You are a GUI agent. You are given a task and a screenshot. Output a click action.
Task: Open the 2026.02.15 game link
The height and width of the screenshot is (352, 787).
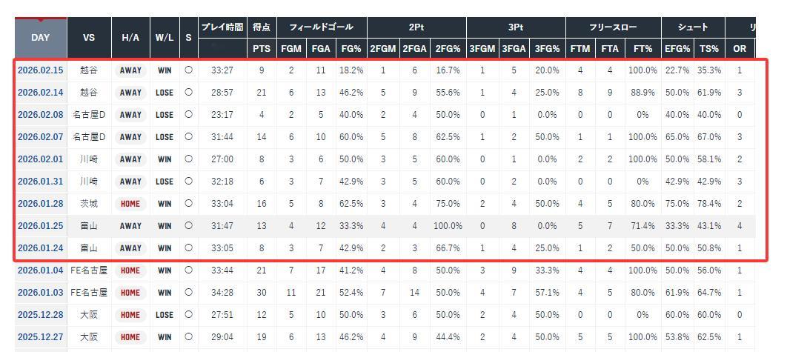coord(40,70)
